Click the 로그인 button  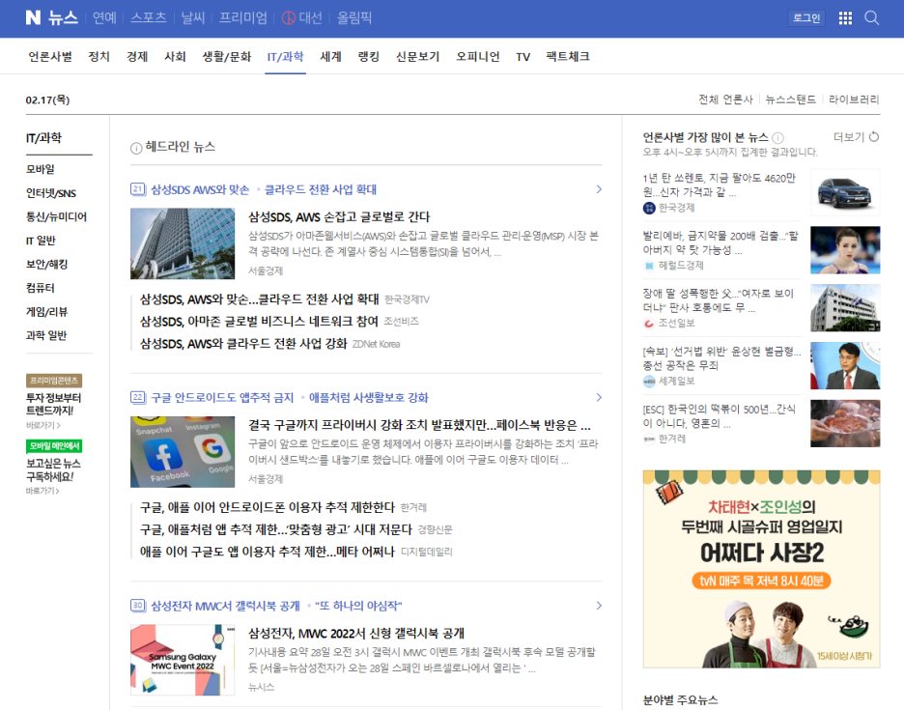click(806, 18)
